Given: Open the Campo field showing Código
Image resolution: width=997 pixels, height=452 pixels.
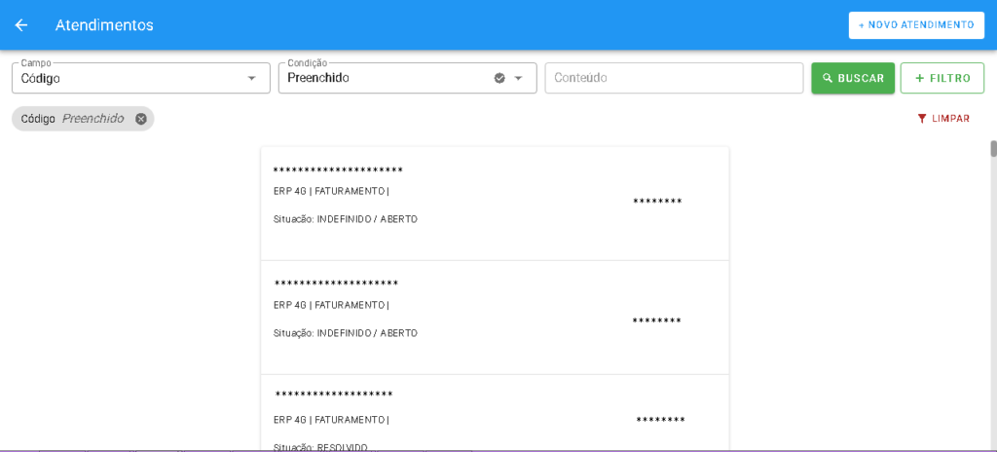Looking at the screenshot, I should pyautogui.click(x=127, y=78).
